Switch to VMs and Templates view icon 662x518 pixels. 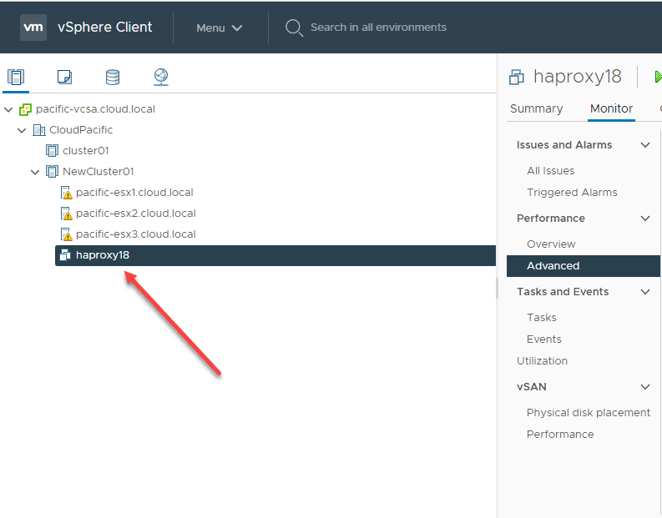pos(64,78)
